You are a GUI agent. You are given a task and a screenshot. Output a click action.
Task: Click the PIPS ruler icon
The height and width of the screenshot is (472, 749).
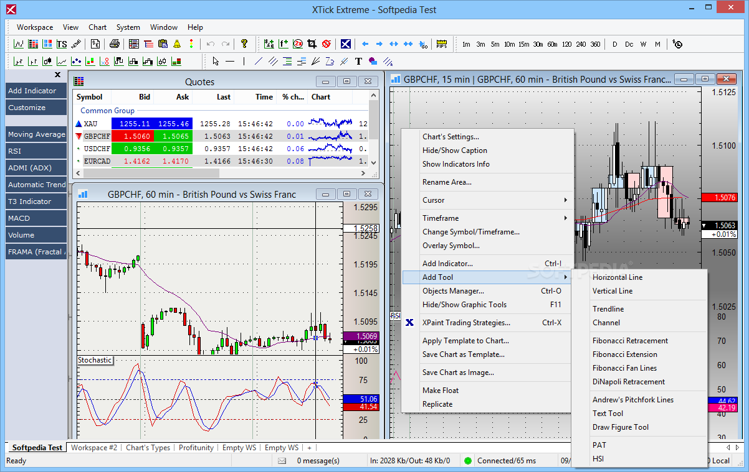pos(442,44)
